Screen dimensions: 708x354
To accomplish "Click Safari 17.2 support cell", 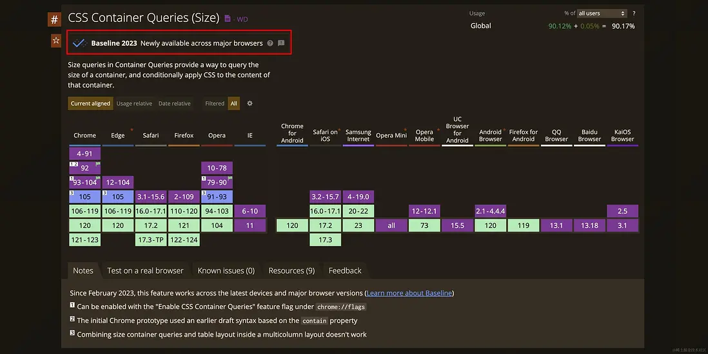I will pyautogui.click(x=151, y=226).
